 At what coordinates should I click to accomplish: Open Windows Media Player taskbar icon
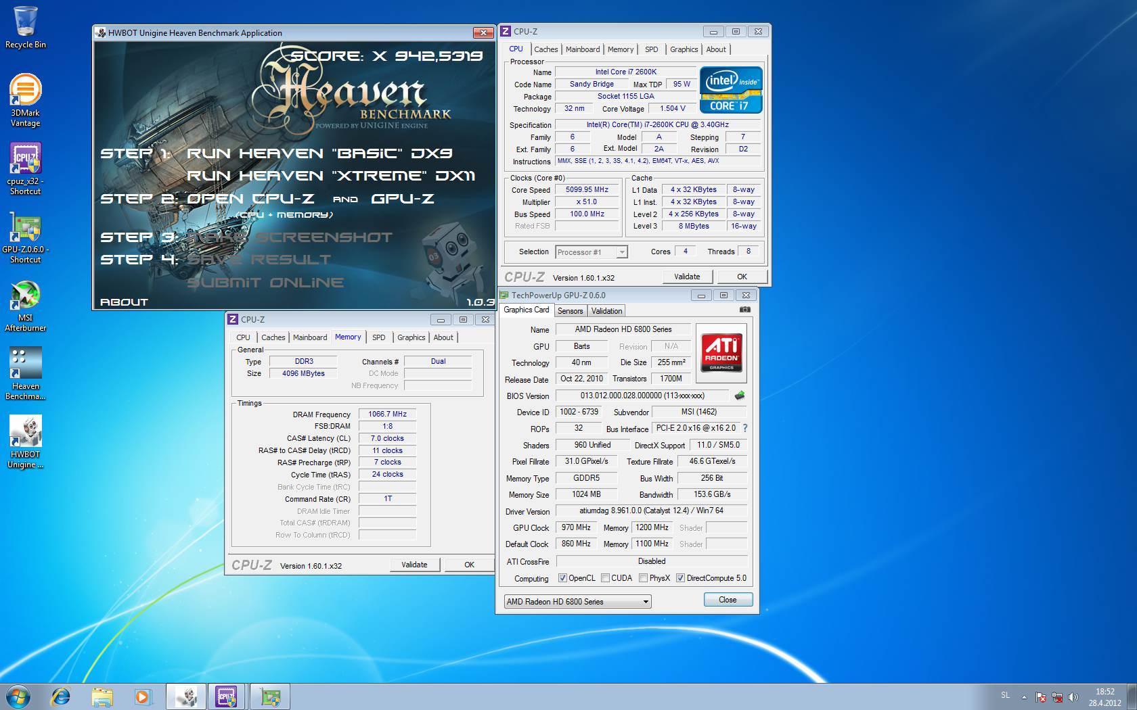(142, 696)
